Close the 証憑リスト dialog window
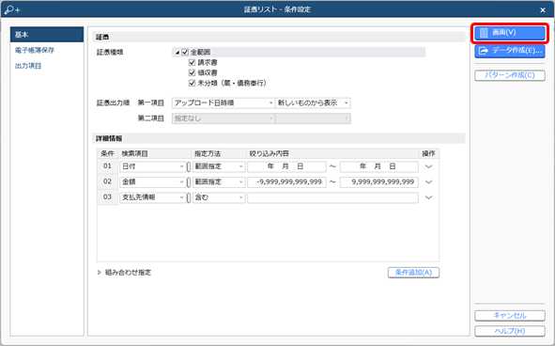The image size is (555, 346). pyautogui.click(x=543, y=10)
